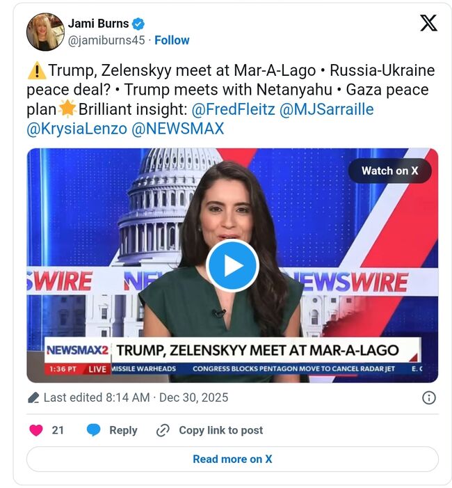Click the heart like icon
Viewport: 452px width, 488px height.
coord(36,430)
